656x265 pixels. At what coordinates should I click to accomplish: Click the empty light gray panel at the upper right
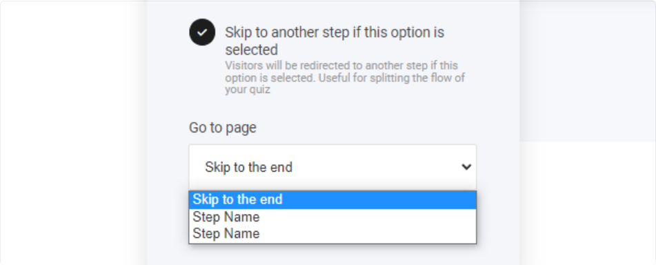[588, 71]
